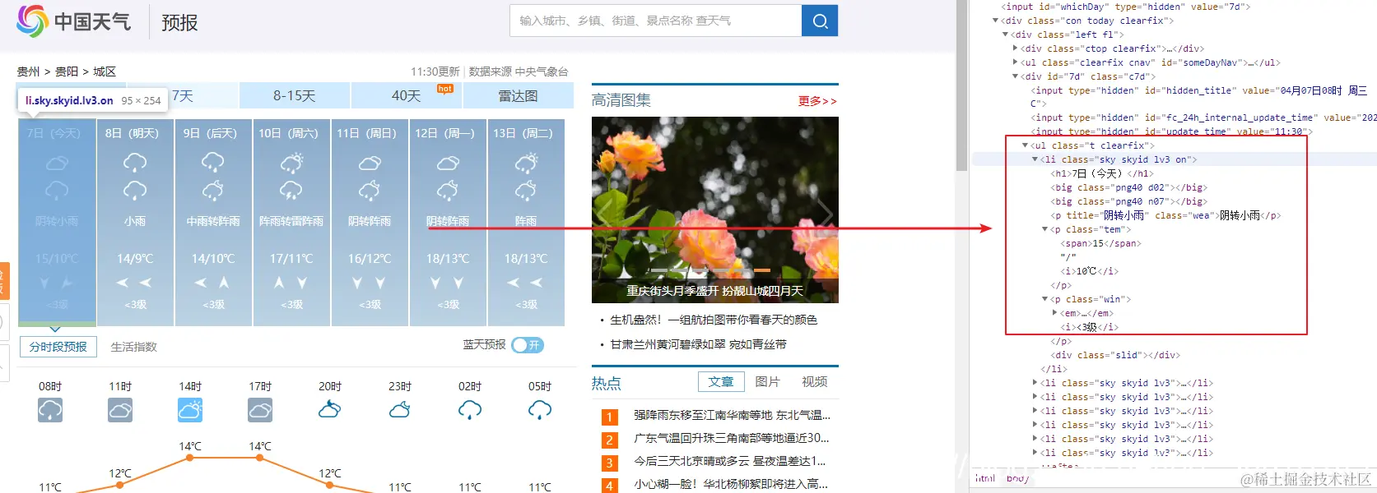The image size is (1377, 493).
Task: Click upper shower icon in 13日 (周二) card
Action: point(526,163)
